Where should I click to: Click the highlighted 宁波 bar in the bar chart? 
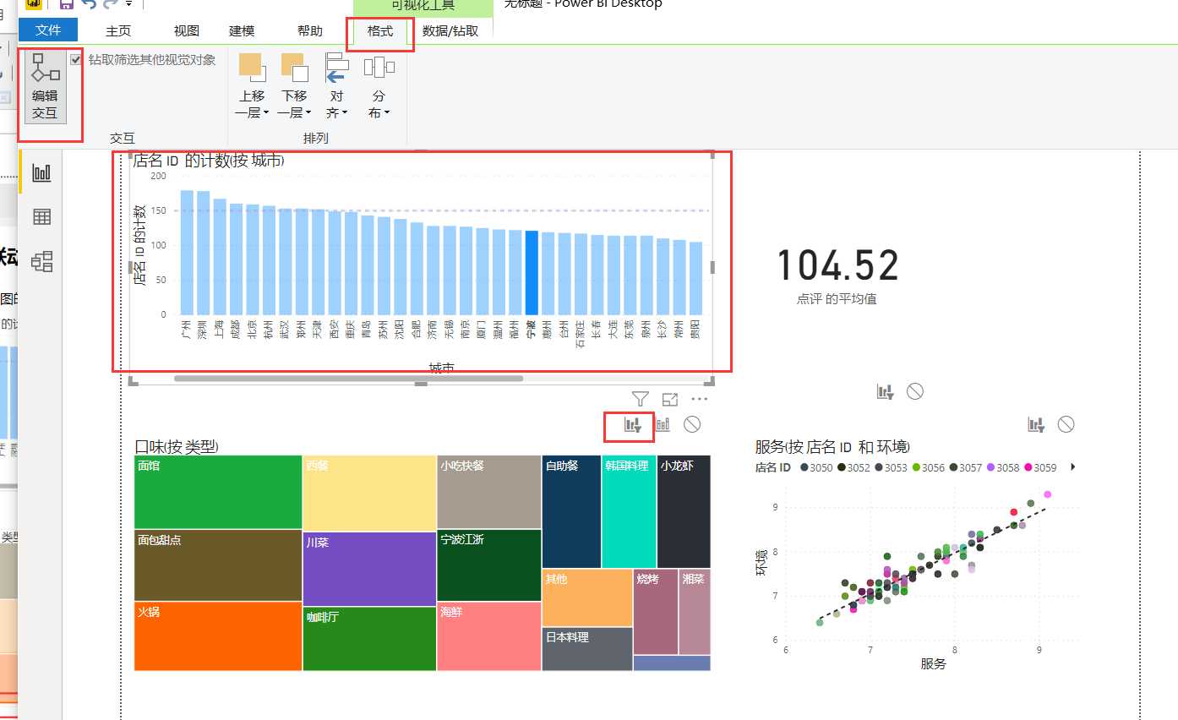(532, 272)
